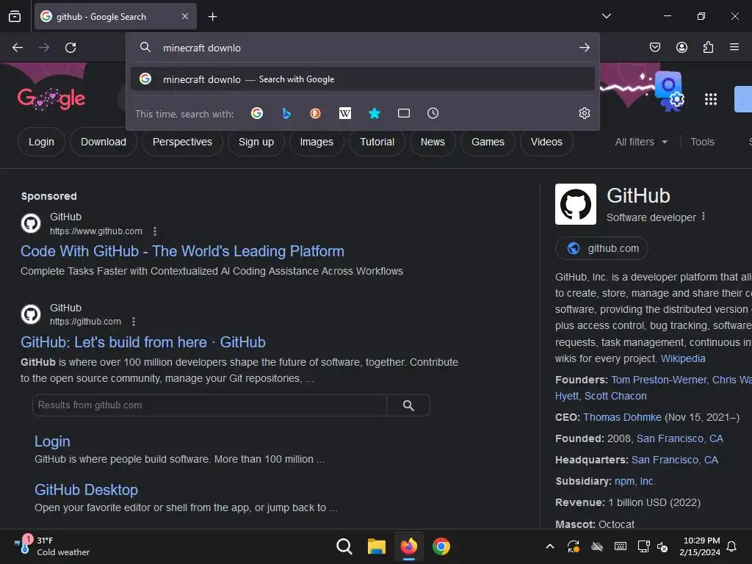Open sponsored ad's three-dot menu
752x564 pixels.
point(154,231)
